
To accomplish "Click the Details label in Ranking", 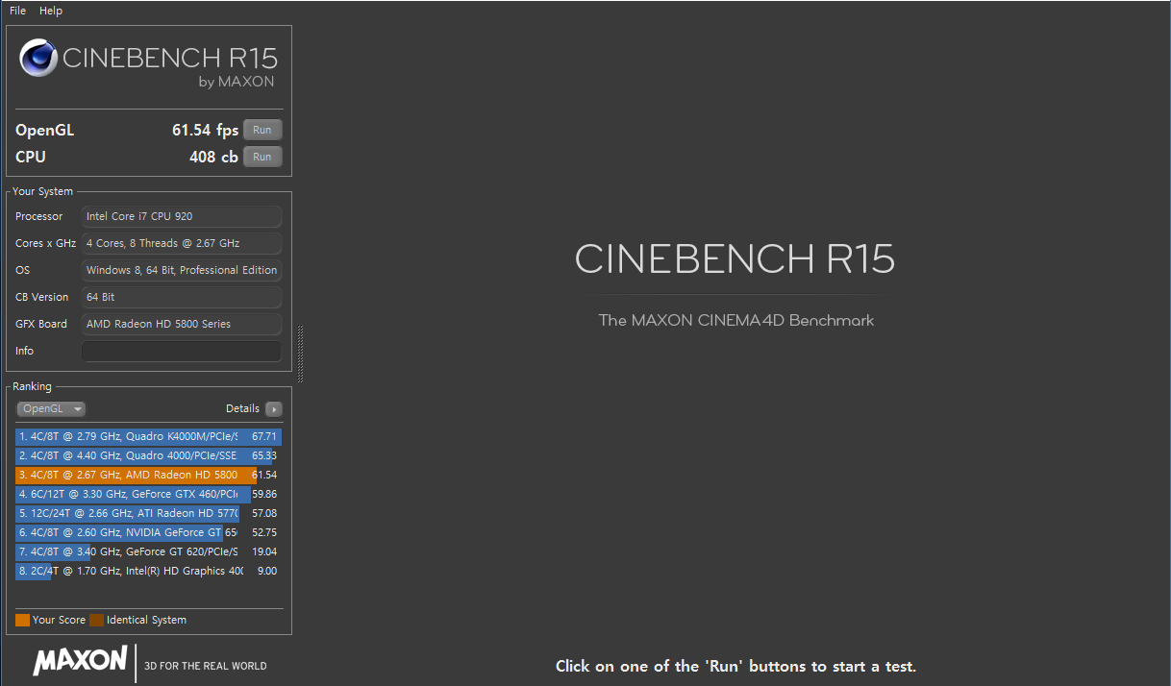I will (x=242, y=408).
